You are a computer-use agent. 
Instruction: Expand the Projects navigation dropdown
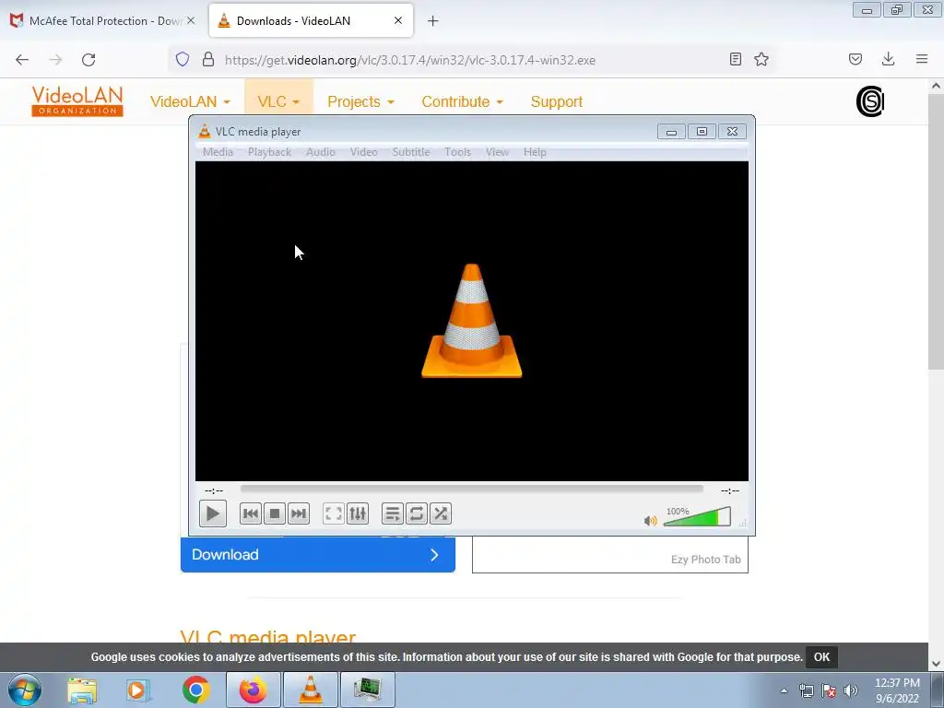tap(360, 101)
